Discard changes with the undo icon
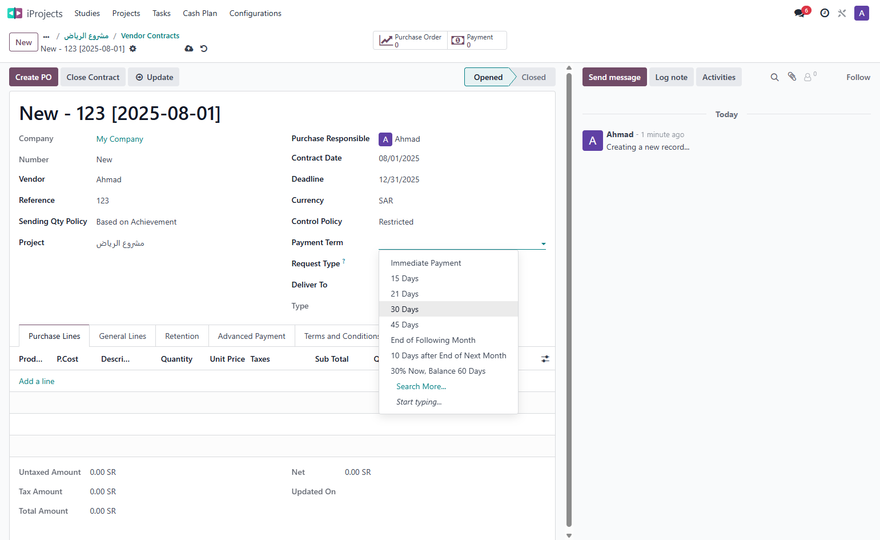The height and width of the screenshot is (540, 880). (204, 49)
